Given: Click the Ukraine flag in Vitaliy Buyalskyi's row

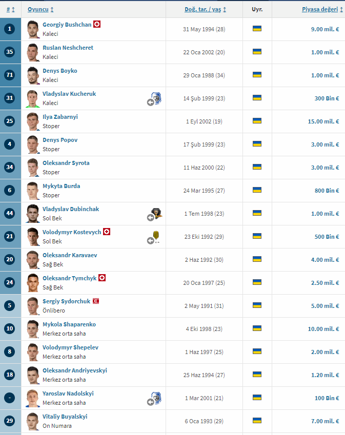Looking at the screenshot, I should click(257, 421).
